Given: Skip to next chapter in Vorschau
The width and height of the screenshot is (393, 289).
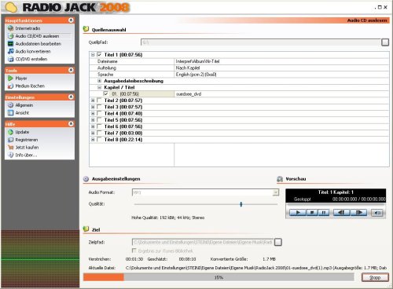Looking at the screenshot, I should click(358, 212).
